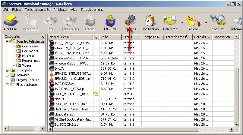Click the Effacer toolbar icon
This screenshot has width=243, height=135.
point(90,21)
